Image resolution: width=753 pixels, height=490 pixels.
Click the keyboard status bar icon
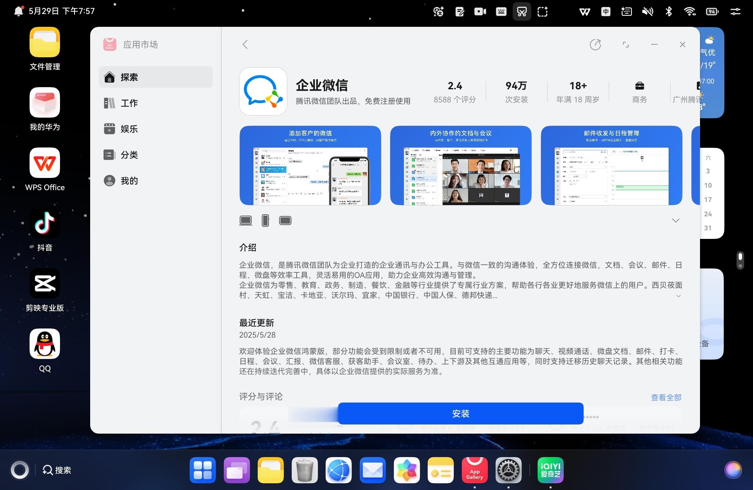tap(501, 12)
